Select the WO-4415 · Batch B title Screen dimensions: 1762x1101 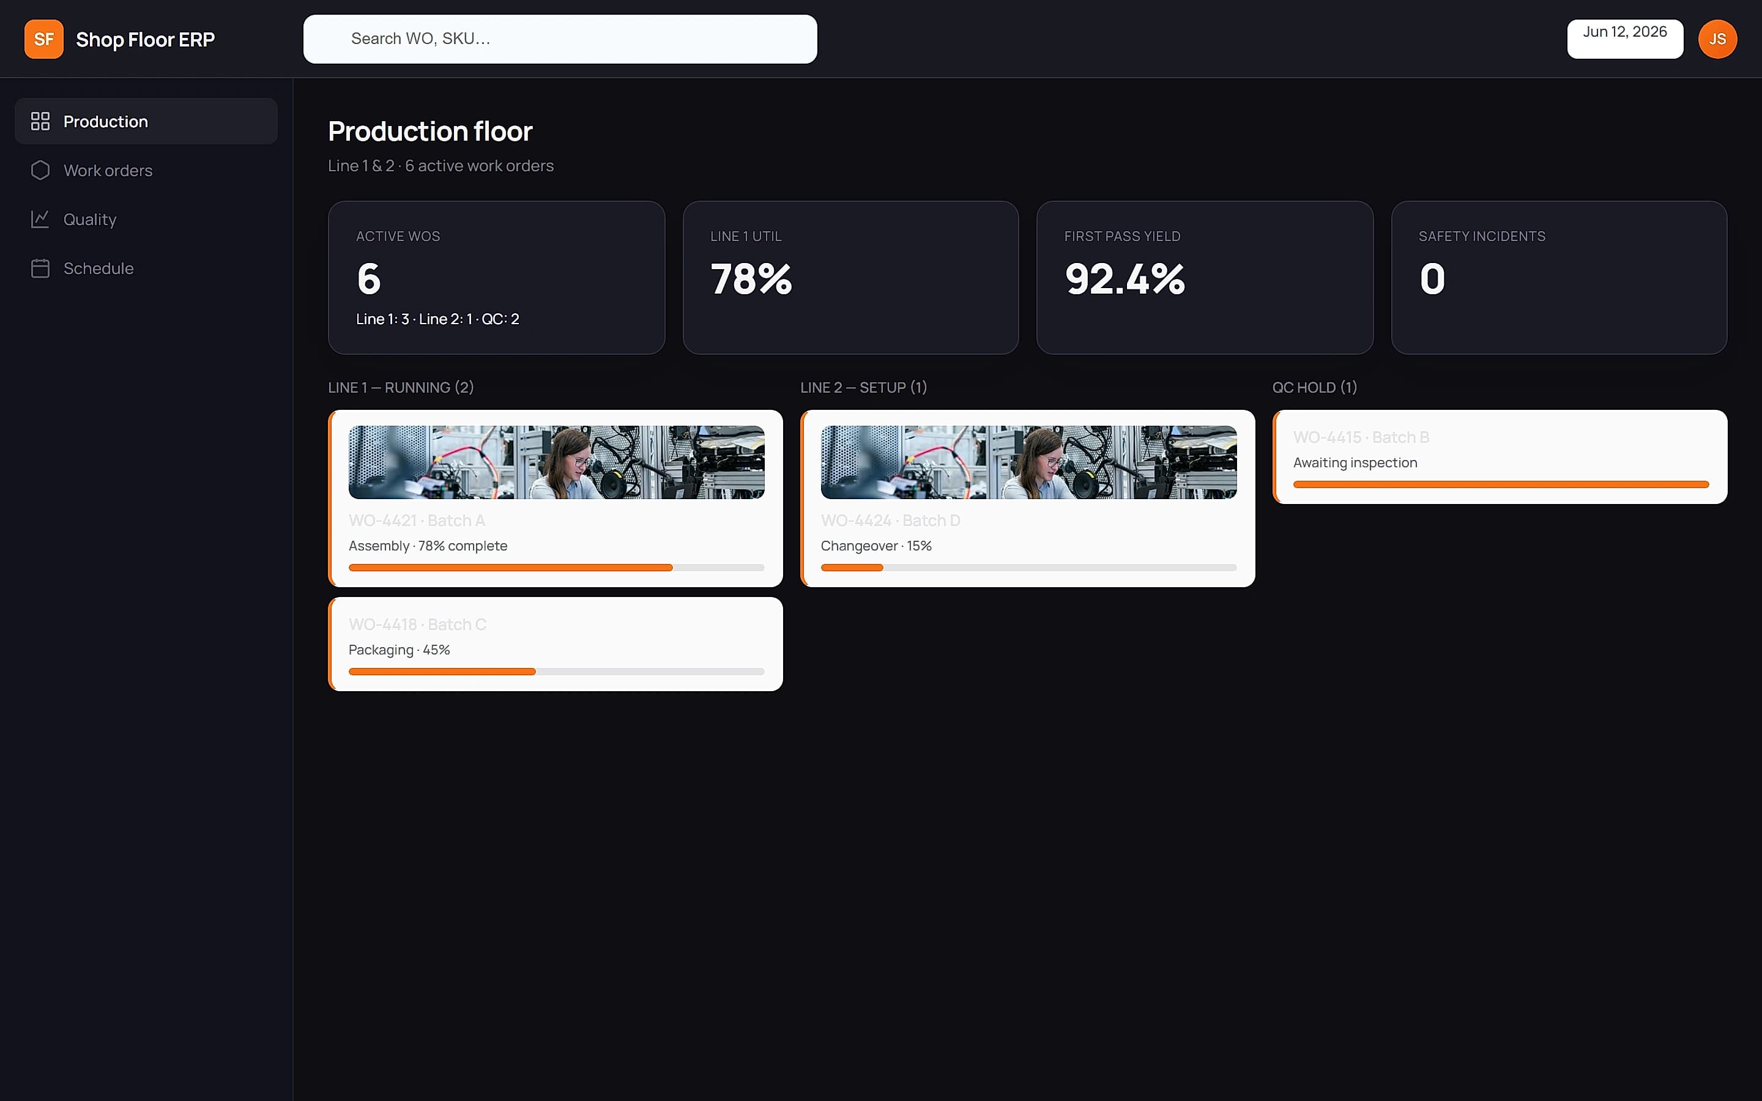1361,437
